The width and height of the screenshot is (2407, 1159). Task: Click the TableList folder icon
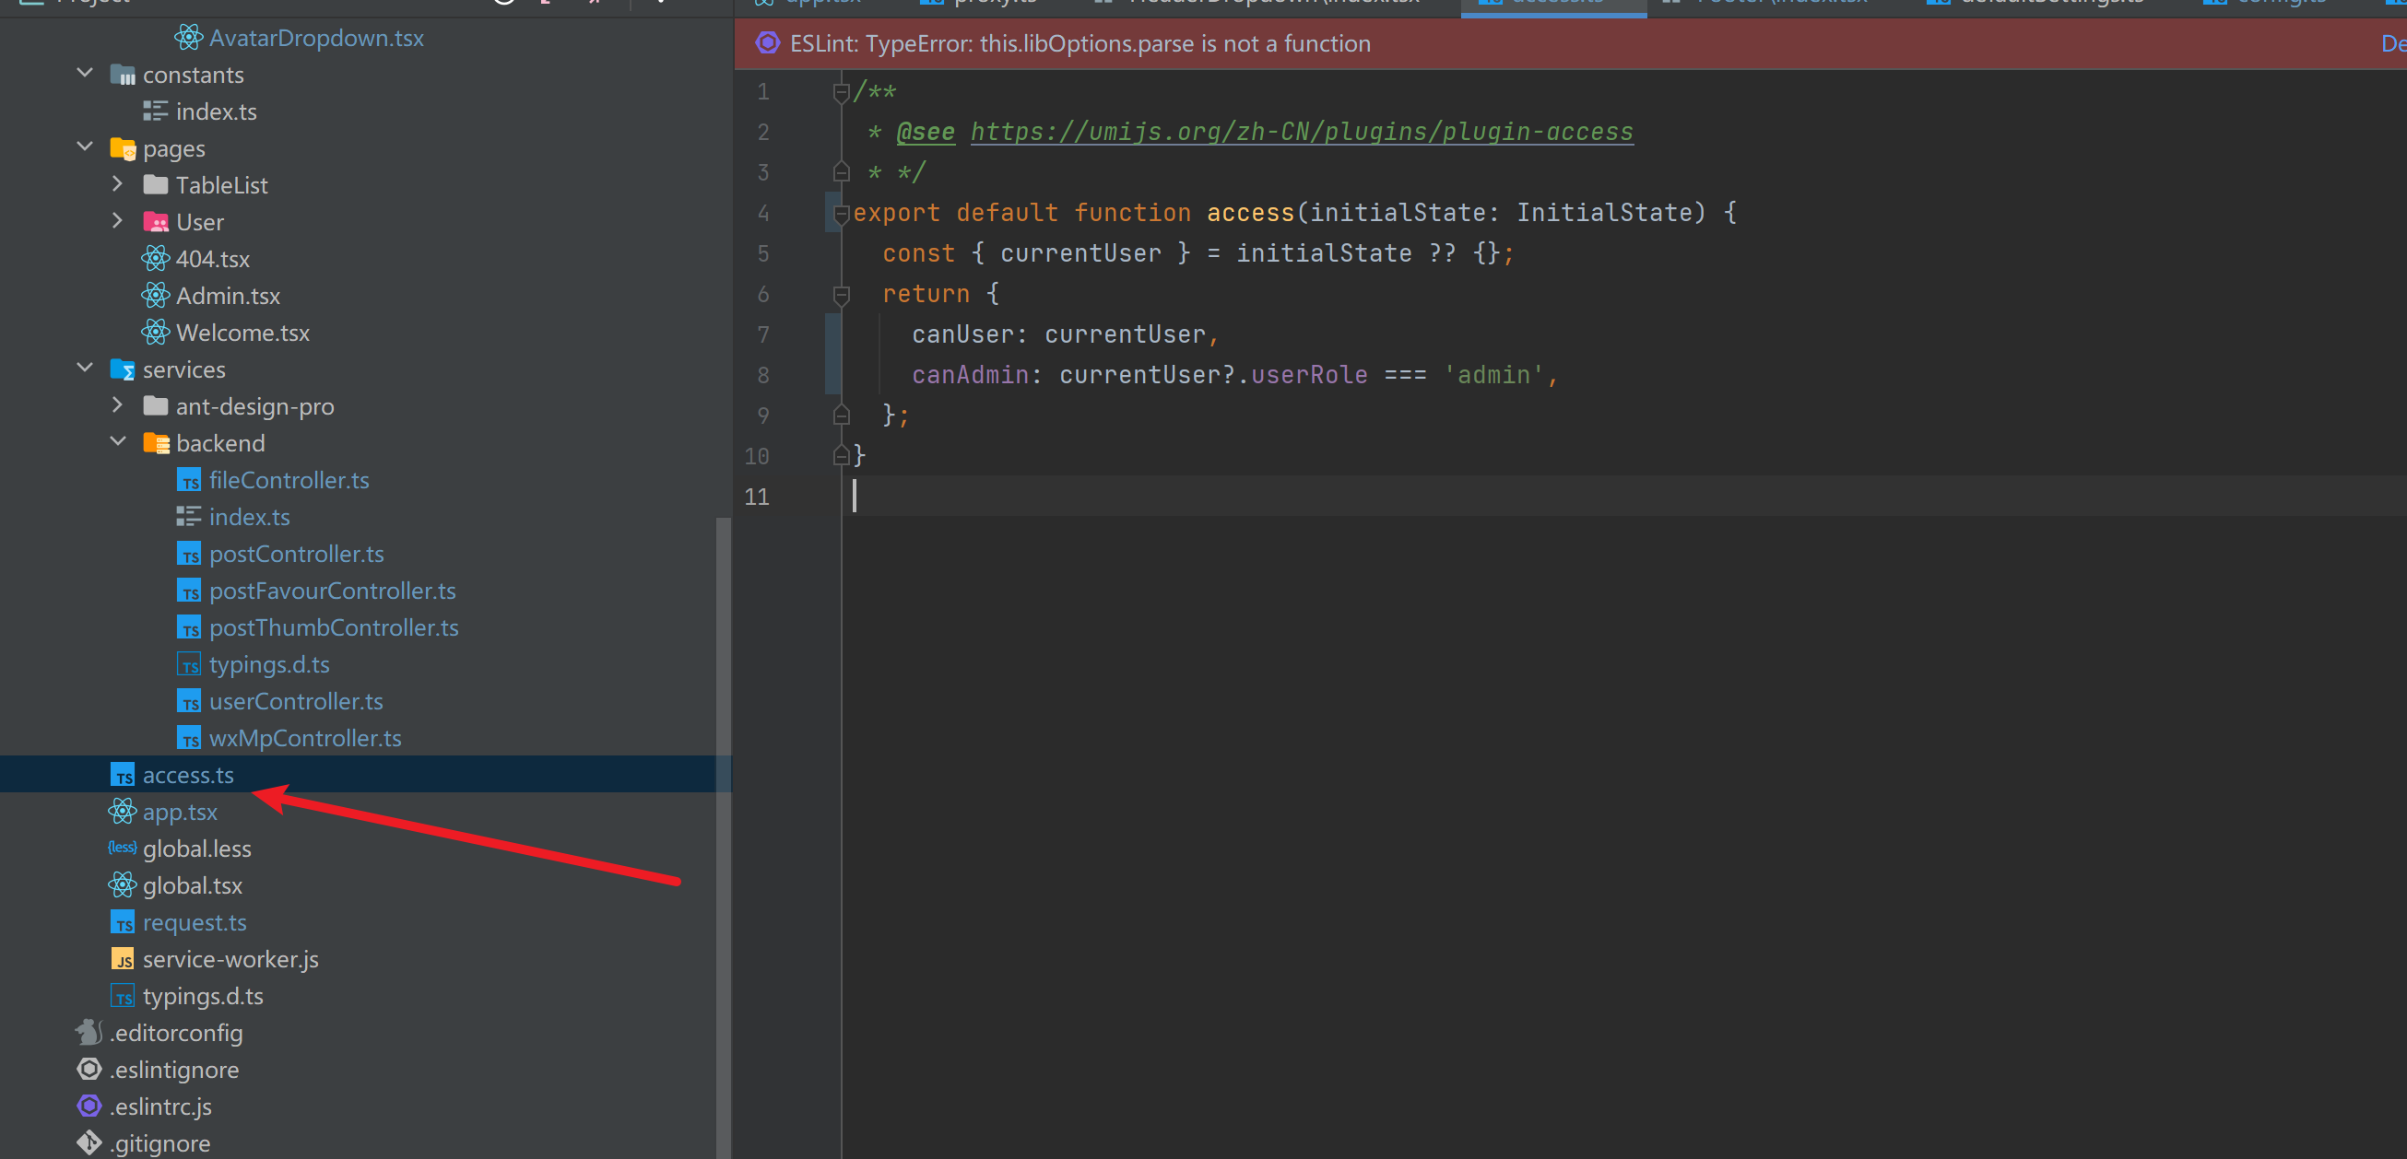pos(155,185)
